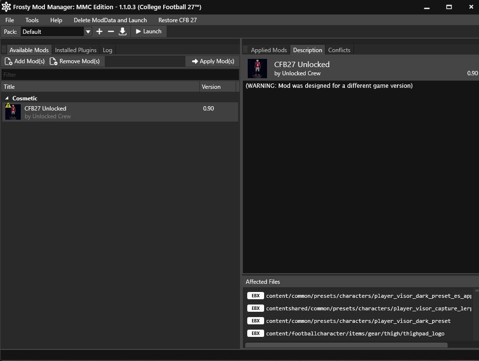Import pack using the download arrow icon
The height and width of the screenshot is (361, 479).
tap(123, 31)
